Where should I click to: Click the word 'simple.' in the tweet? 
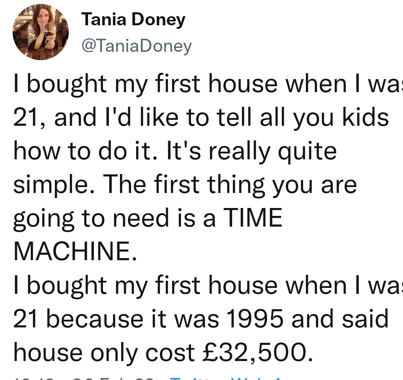(54, 185)
